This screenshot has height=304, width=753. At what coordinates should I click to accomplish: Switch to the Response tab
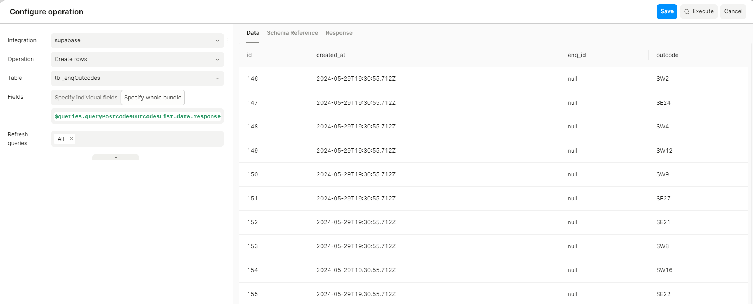pyautogui.click(x=339, y=33)
